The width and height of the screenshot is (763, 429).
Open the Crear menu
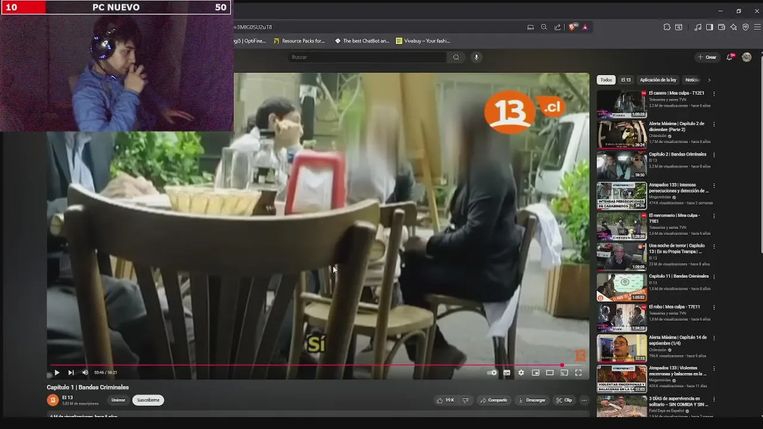[707, 57]
